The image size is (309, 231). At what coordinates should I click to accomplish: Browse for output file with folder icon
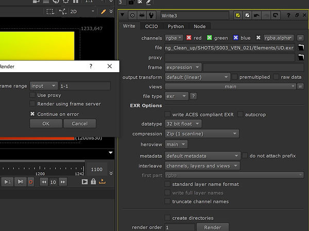(301, 47)
